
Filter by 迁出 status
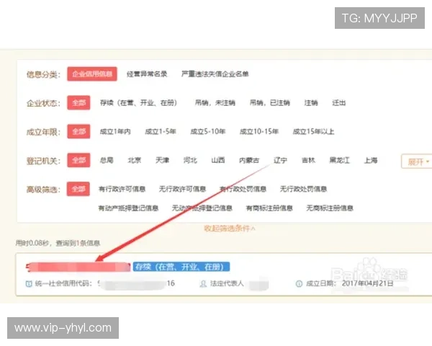(x=339, y=103)
